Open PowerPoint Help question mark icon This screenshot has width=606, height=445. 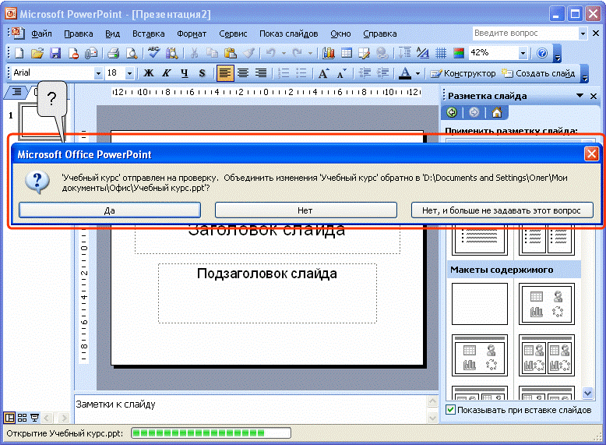pos(542,53)
